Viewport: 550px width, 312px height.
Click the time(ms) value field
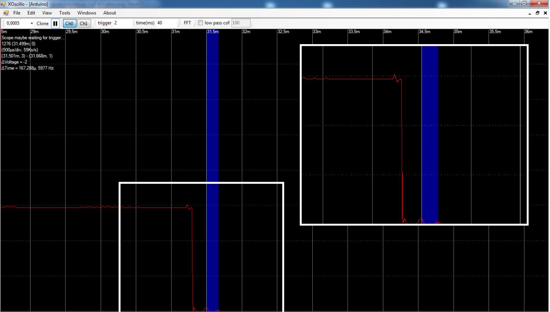pos(166,23)
